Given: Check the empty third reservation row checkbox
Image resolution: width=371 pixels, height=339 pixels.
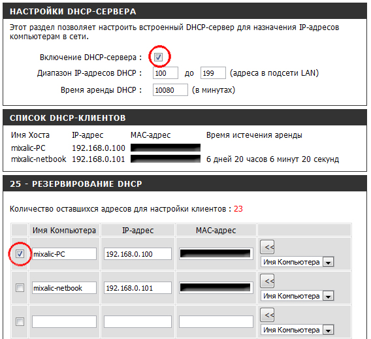Looking at the screenshot, I should coord(20,322).
